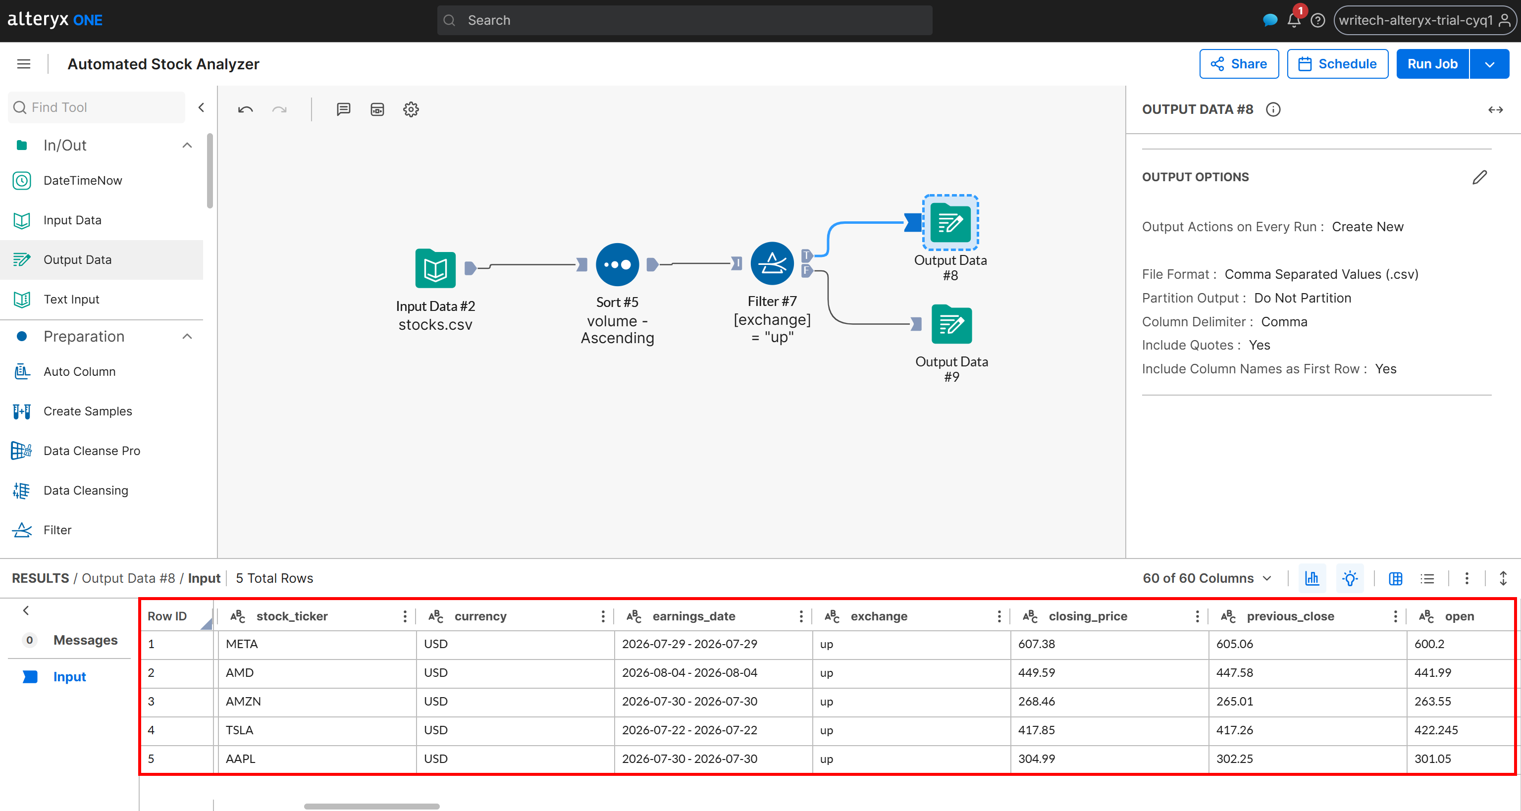Expand the configuration panel width

[x=1496, y=110]
